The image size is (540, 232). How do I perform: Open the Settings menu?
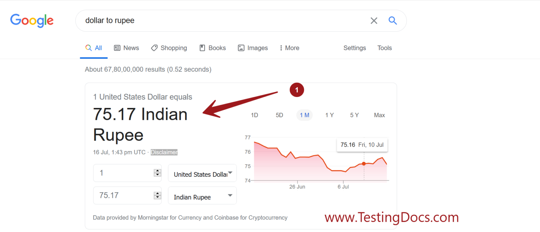pyautogui.click(x=354, y=48)
